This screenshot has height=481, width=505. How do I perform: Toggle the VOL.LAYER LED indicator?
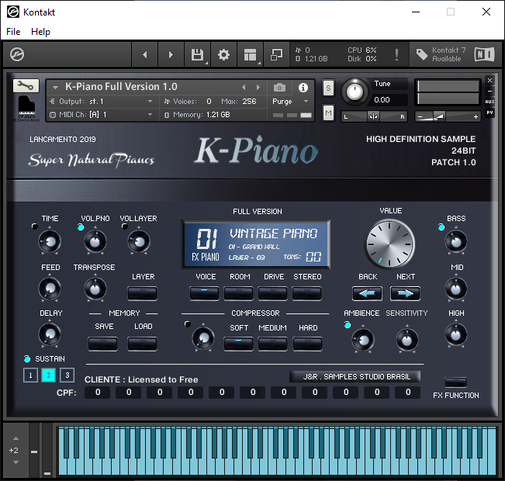point(125,227)
